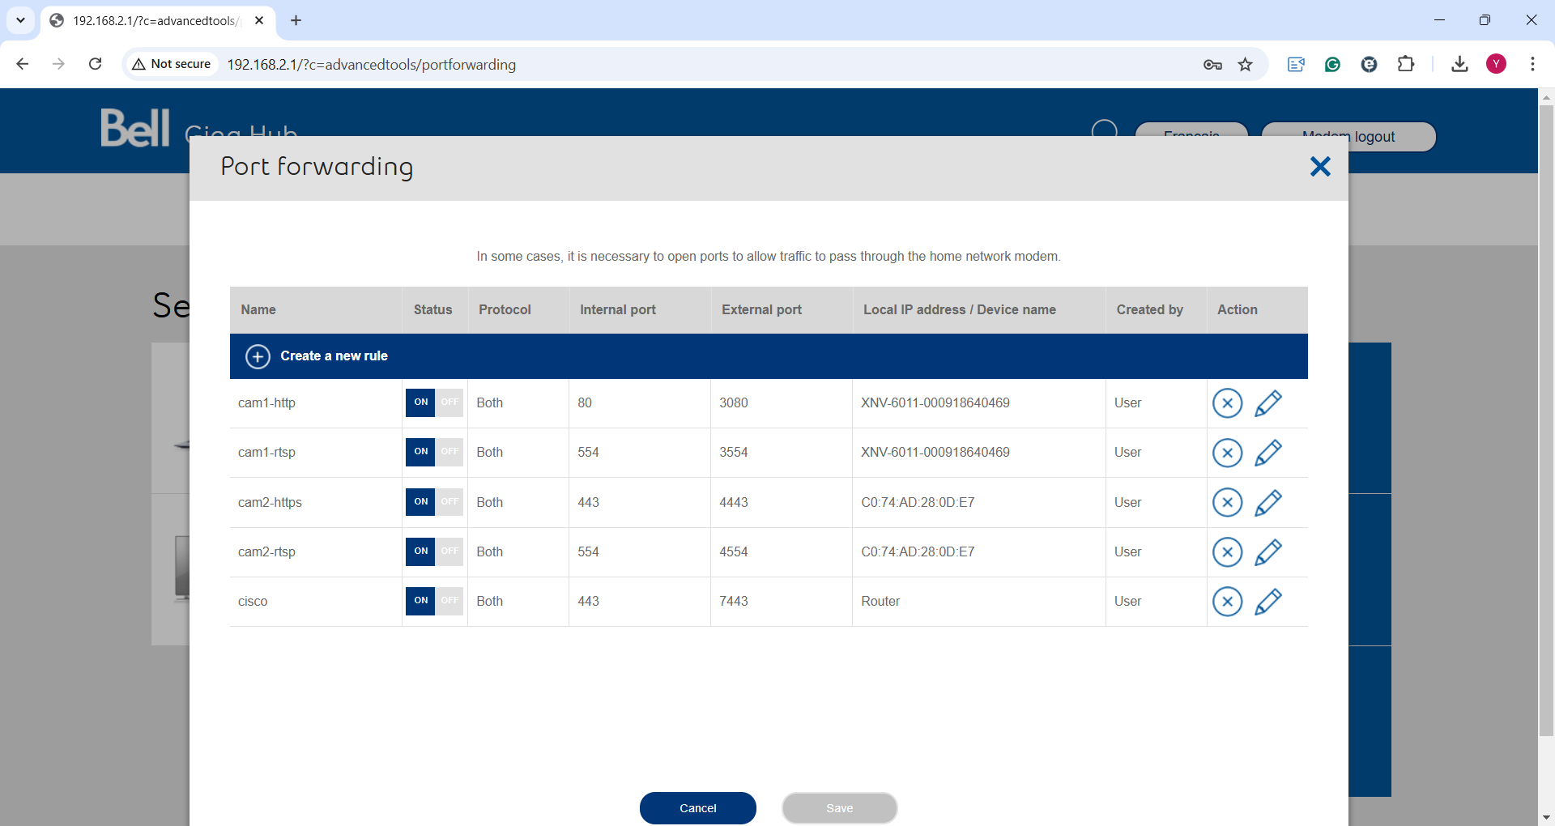Delete the cam1-http port forwarding rule
Screen dimensions: 1555x826
coord(1227,403)
